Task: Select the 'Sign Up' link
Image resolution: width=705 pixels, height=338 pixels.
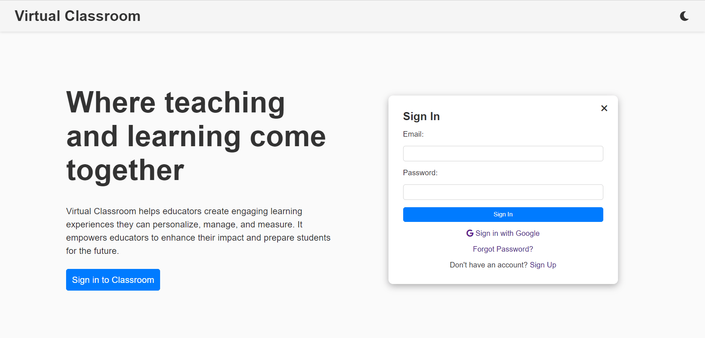Action: tap(543, 265)
